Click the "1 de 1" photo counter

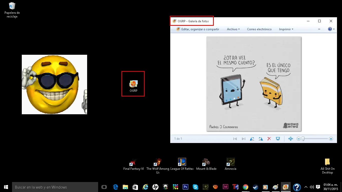click(x=178, y=139)
